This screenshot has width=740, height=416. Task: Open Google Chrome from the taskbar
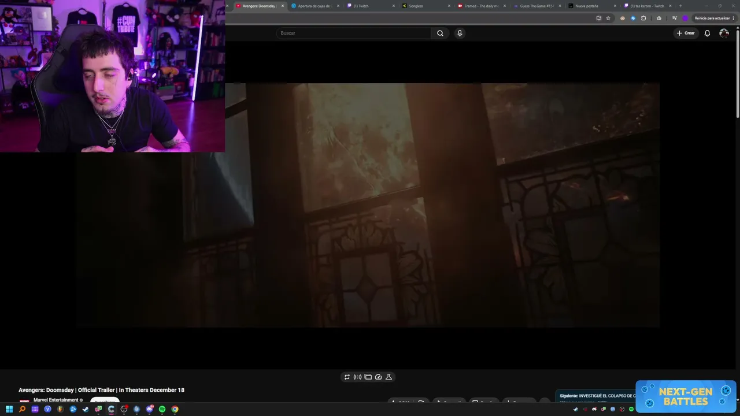[x=175, y=409]
